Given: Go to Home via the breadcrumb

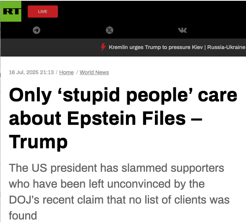Looking at the screenshot, I should [x=66, y=72].
